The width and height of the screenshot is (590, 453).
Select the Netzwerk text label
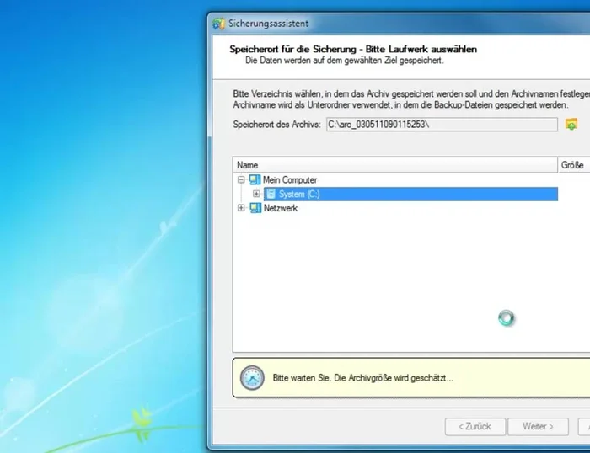click(x=281, y=209)
